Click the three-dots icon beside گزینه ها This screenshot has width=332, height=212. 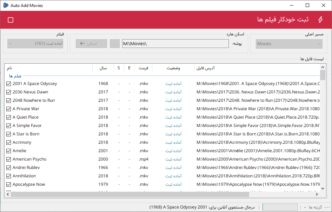pyautogui.click(x=327, y=207)
